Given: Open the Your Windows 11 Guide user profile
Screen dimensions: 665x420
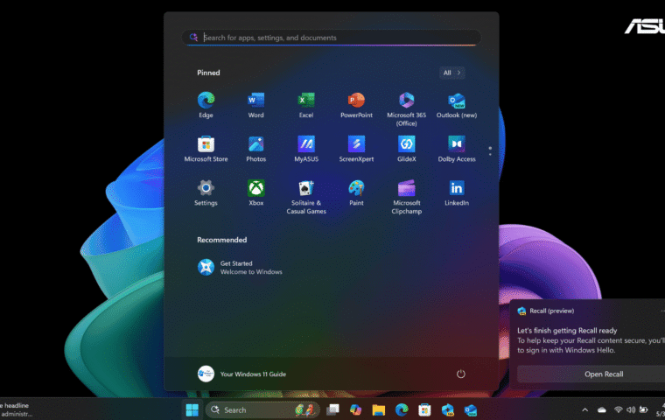Looking at the screenshot, I should pyautogui.click(x=241, y=374).
